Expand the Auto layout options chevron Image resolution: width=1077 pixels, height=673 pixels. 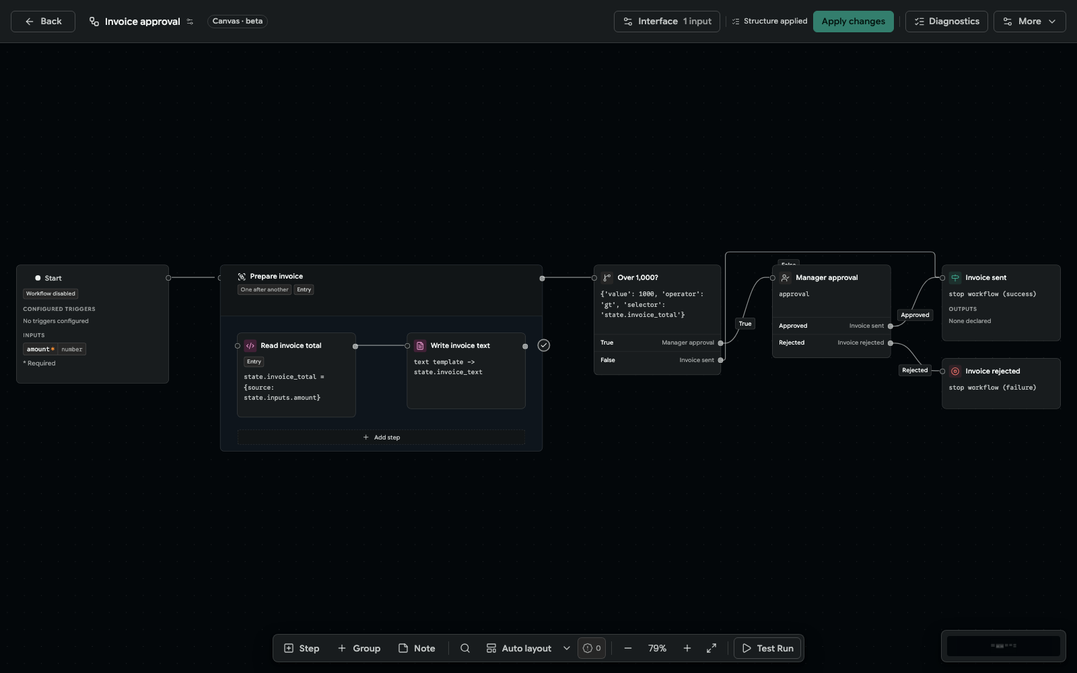pyautogui.click(x=567, y=649)
